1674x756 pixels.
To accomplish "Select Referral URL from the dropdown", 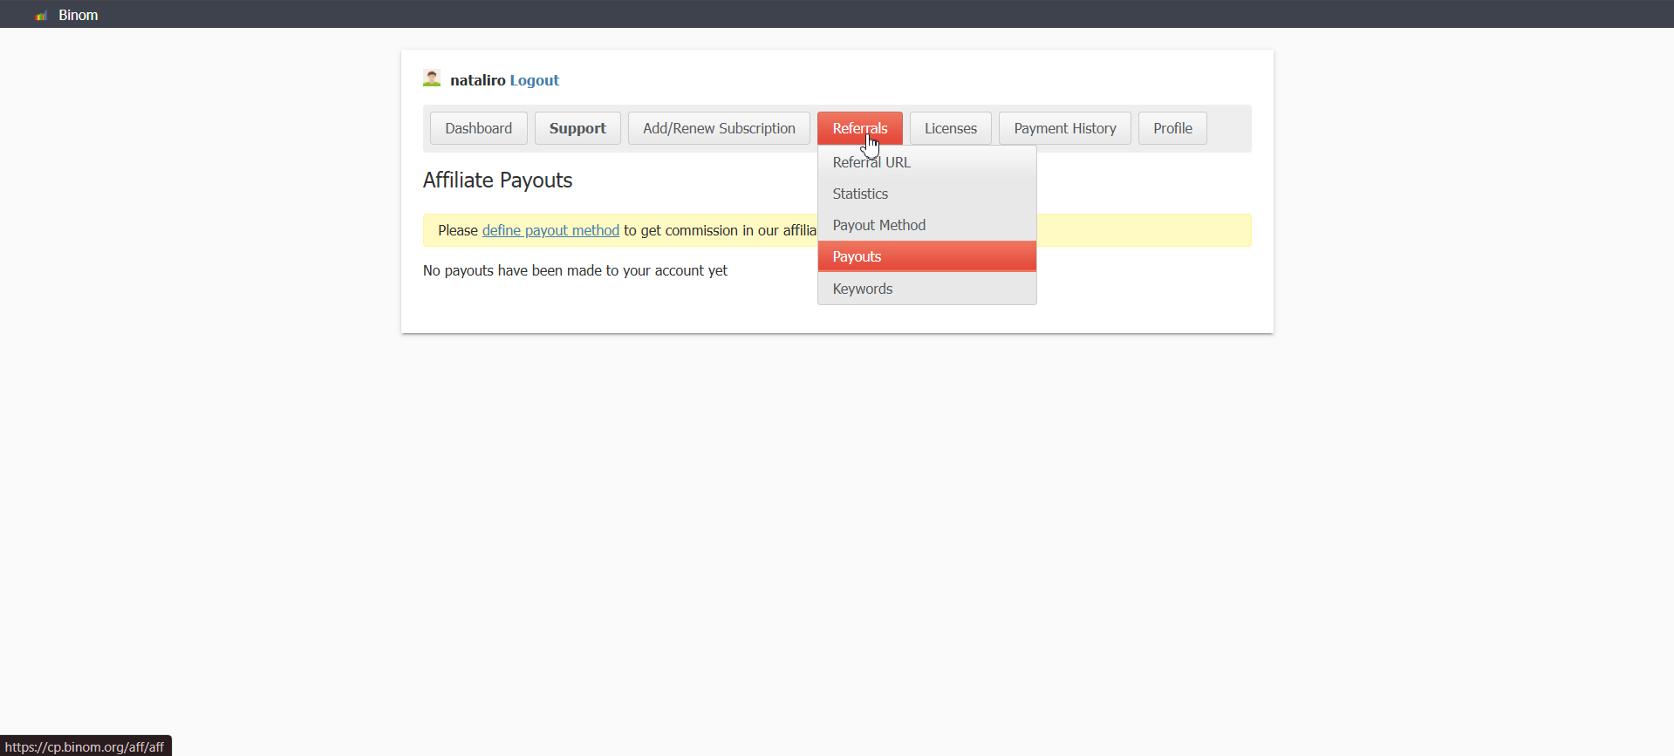I will pos(871,162).
